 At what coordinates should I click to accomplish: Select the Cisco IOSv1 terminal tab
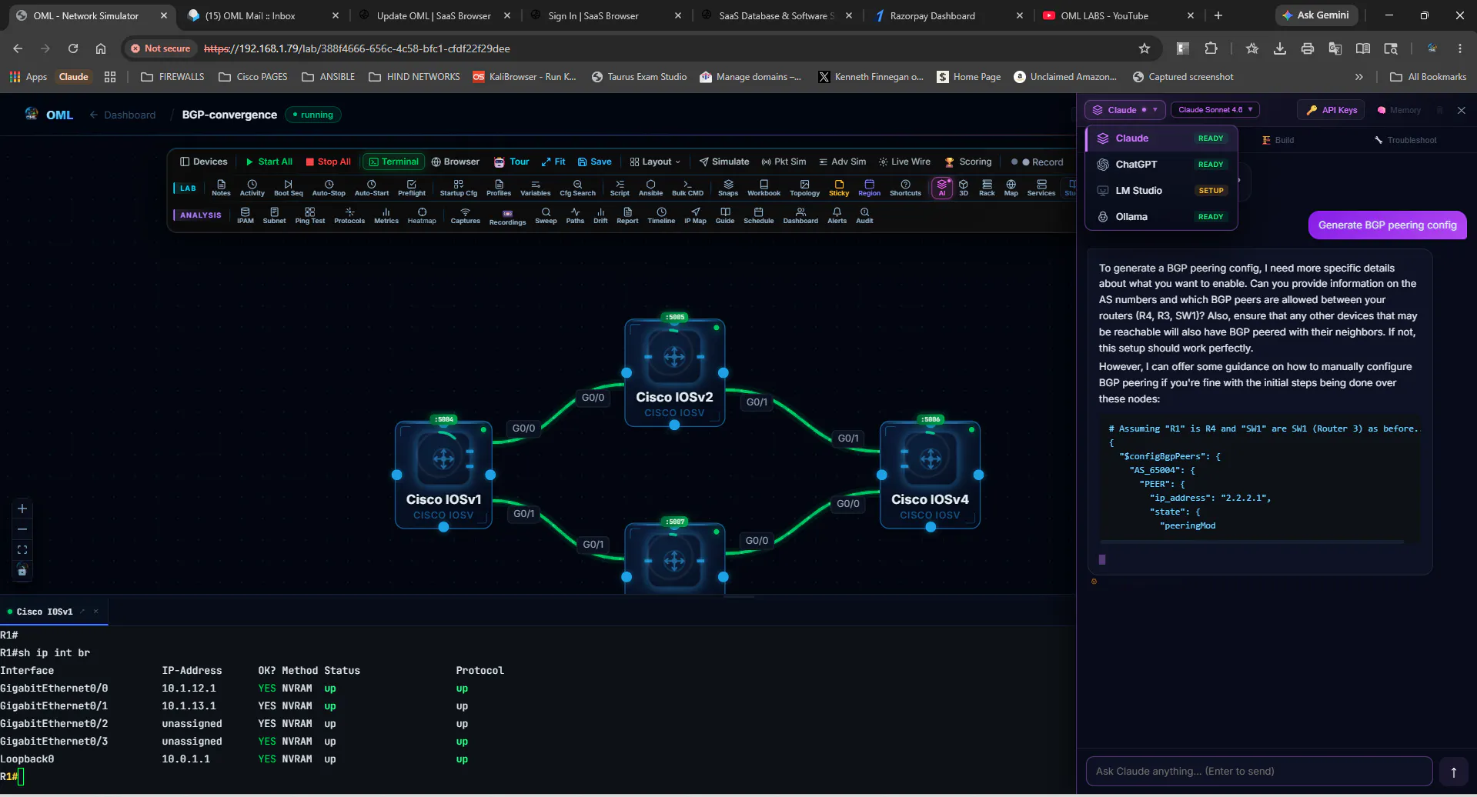coord(45,612)
